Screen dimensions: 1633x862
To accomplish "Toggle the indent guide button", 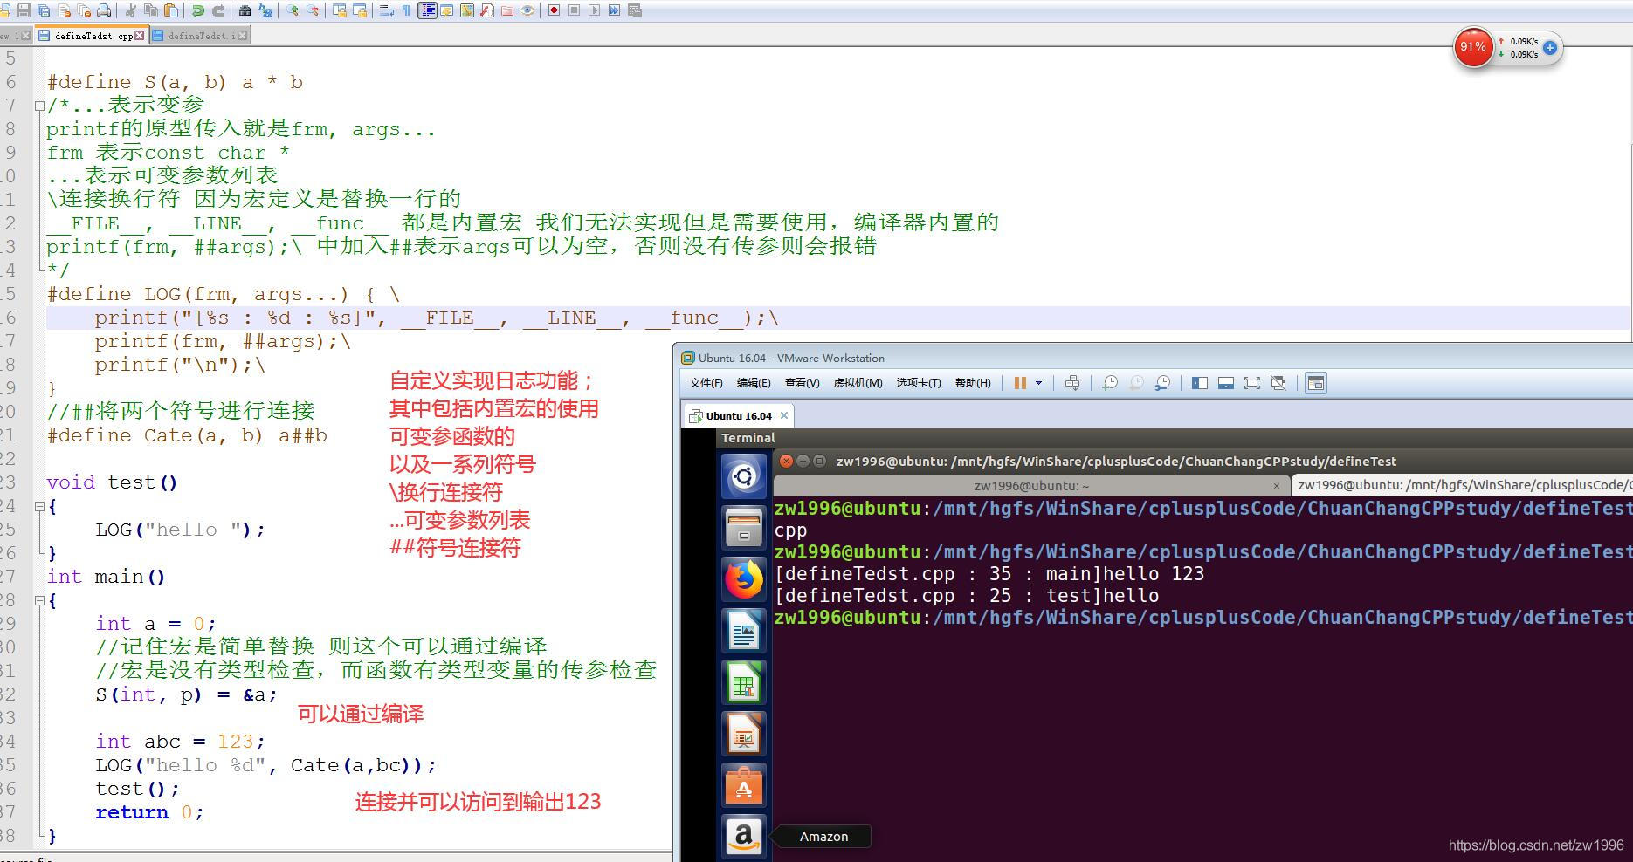I will coord(427,10).
